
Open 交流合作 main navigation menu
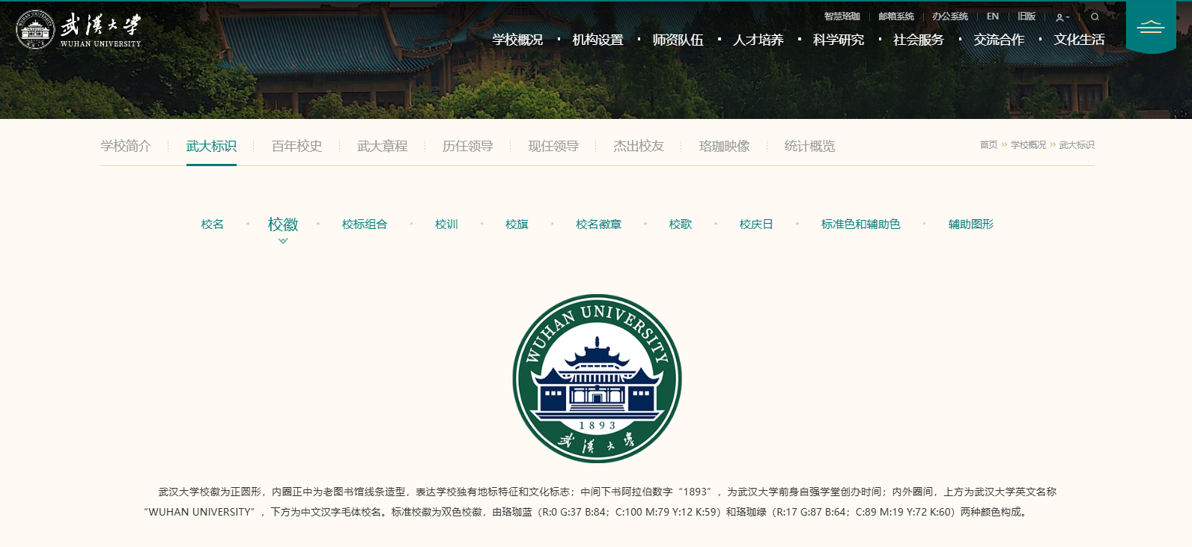click(999, 40)
